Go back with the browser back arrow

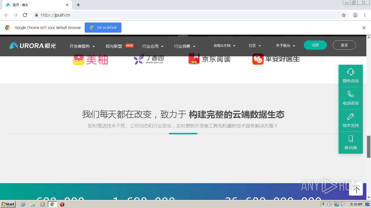coord(6,15)
